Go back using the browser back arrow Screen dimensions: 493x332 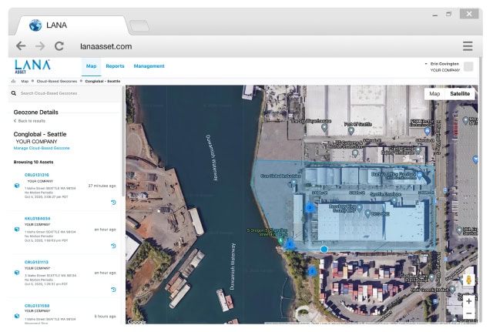pos(21,46)
